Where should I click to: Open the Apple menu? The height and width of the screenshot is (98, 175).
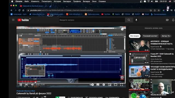coord(12,1)
